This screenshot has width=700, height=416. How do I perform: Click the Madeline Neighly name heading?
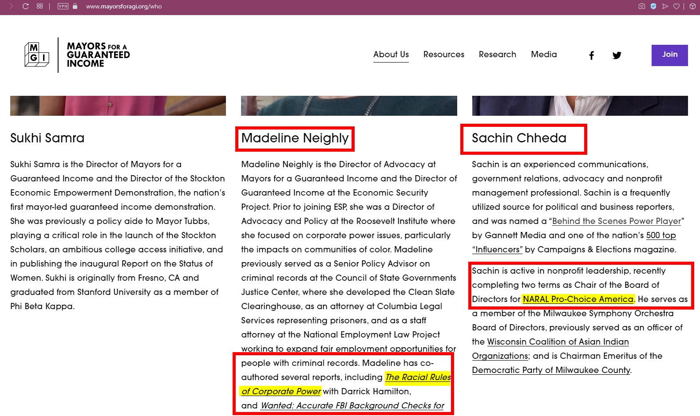tap(295, 138)
